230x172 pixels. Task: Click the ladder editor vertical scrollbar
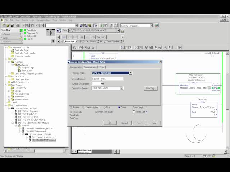[x=227, y=100]
